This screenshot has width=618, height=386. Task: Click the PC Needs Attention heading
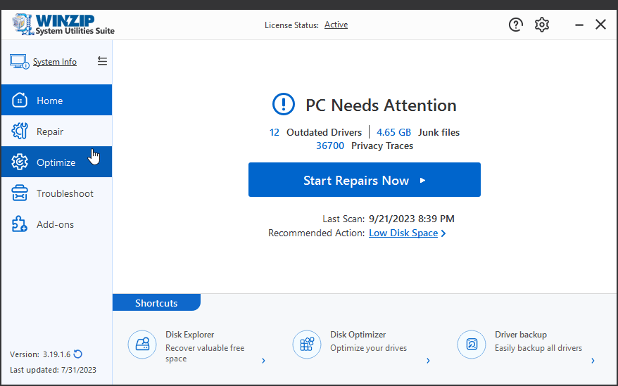[x=381, y=105]
